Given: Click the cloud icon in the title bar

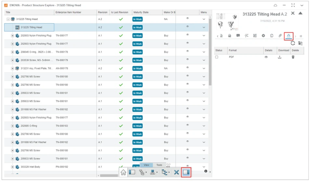Looking at the screenshot, I should pyautogui.click(x=275, y=6).
